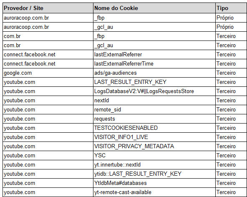The width and height of the screenshot is (247, 197).
Task: Click the YSC cookie name
Action: click(100, 155)
